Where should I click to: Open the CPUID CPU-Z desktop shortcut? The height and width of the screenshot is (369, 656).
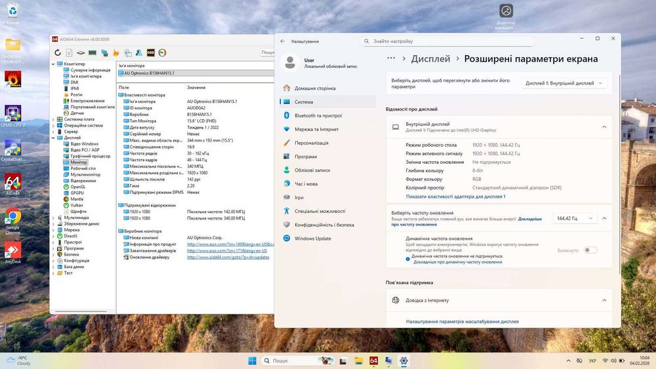click(x=13, y=116)
